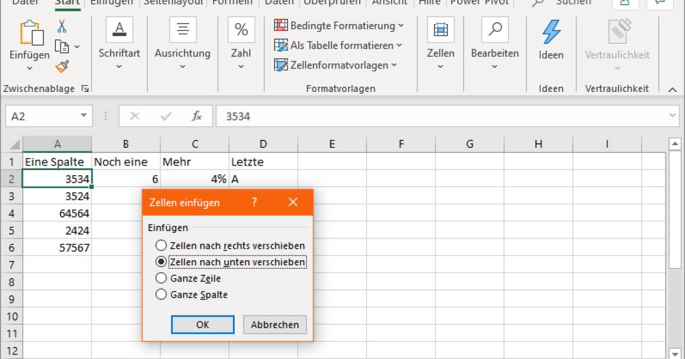The width and height of the screenshot is (685, 359).
Task: Open the Seitenlayout ribbon tab
Action: [172, 2]
